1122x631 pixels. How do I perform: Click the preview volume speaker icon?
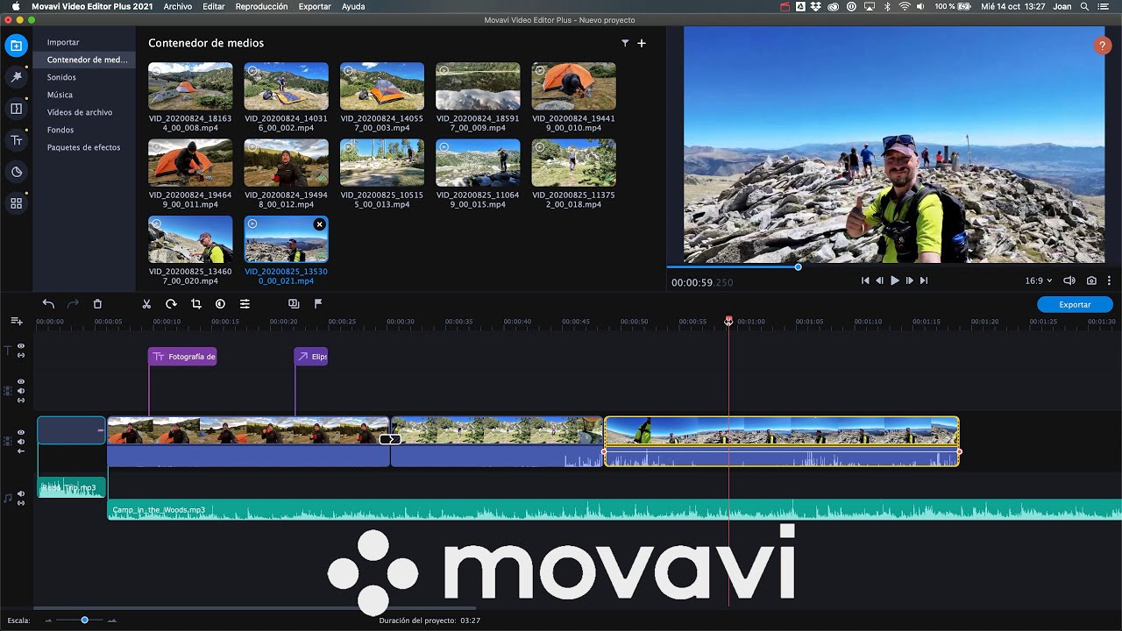pos(1069,280)
